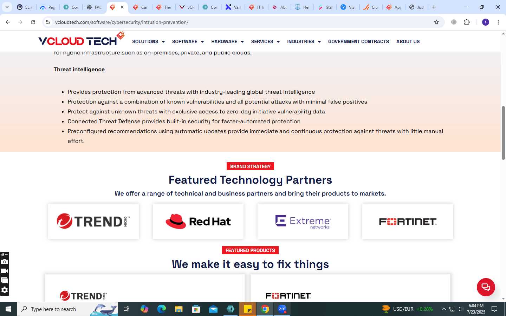Select the 'Threat intelligence' heading text
This screenshot has width=506, height=316.
point(79,70)
